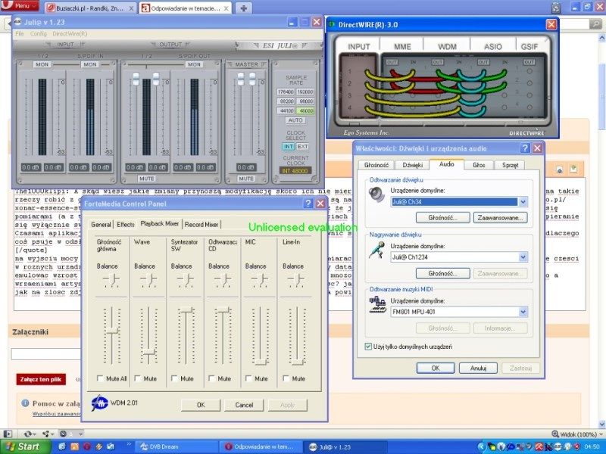Image resolution: width=606 pixels, height=454 pixels.
Task: Click the search magnifier icon in Opera's toolbar
Action: (595, 24)
